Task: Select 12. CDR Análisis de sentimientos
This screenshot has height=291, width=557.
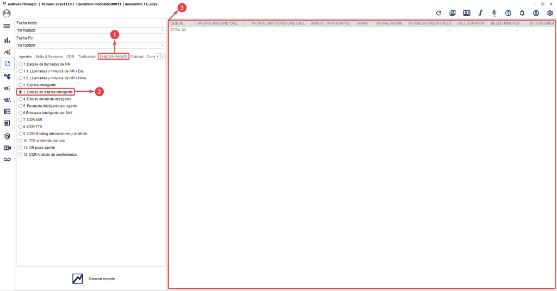Action: pyautogui.click(x=48, y=155)
